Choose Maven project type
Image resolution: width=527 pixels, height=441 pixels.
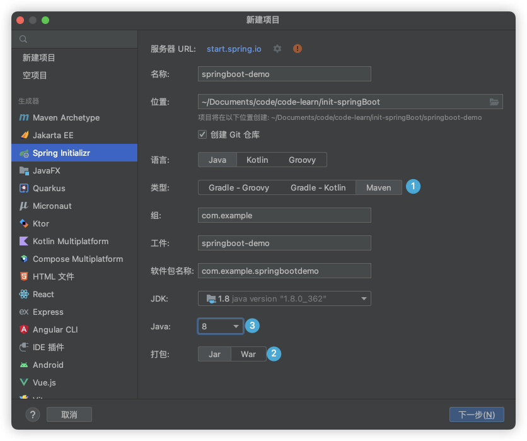(379, 188)
